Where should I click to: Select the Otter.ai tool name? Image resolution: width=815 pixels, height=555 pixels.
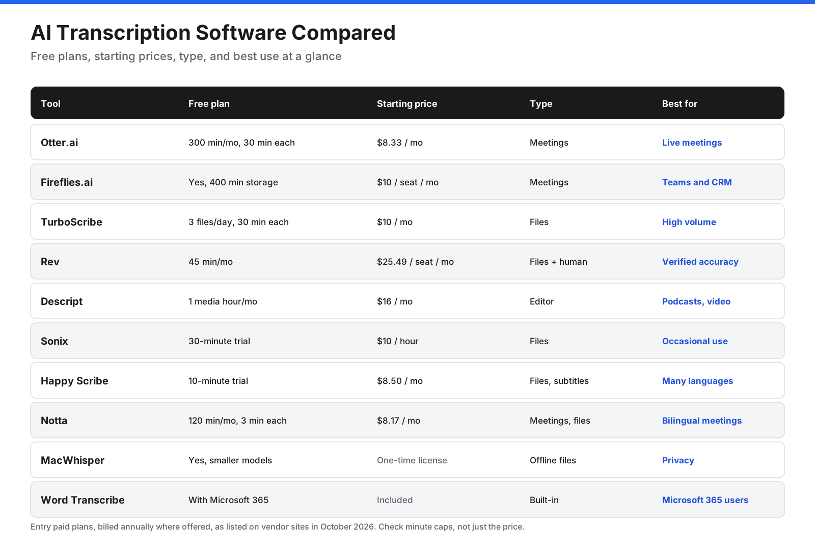(59, 143)
